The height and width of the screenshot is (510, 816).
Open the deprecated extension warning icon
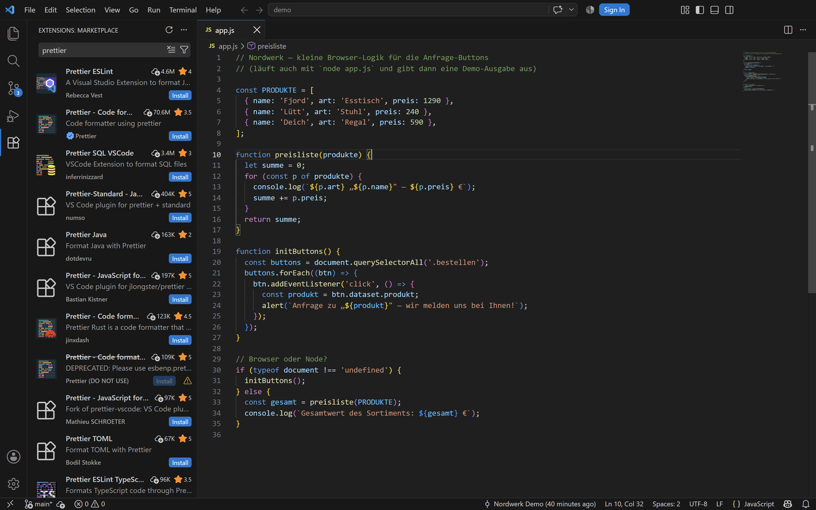pos(188,381)
